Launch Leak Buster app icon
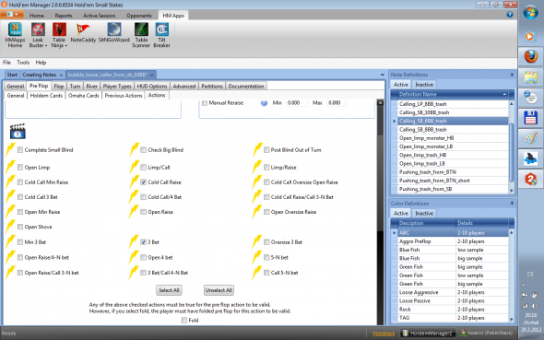The image size is (544, 340). (x=38, y=29)
